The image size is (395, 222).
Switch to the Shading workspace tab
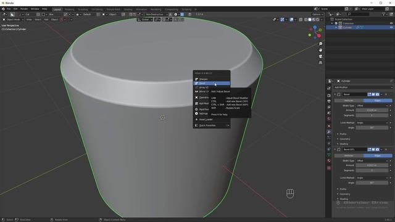click(128, 9)
